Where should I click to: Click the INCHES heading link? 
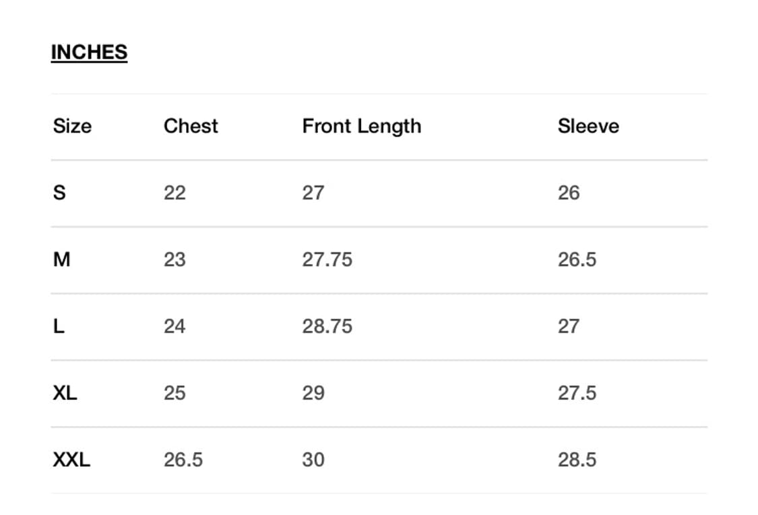[89, 52]
